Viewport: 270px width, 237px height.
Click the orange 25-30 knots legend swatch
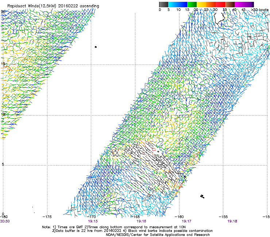point(211,4)
